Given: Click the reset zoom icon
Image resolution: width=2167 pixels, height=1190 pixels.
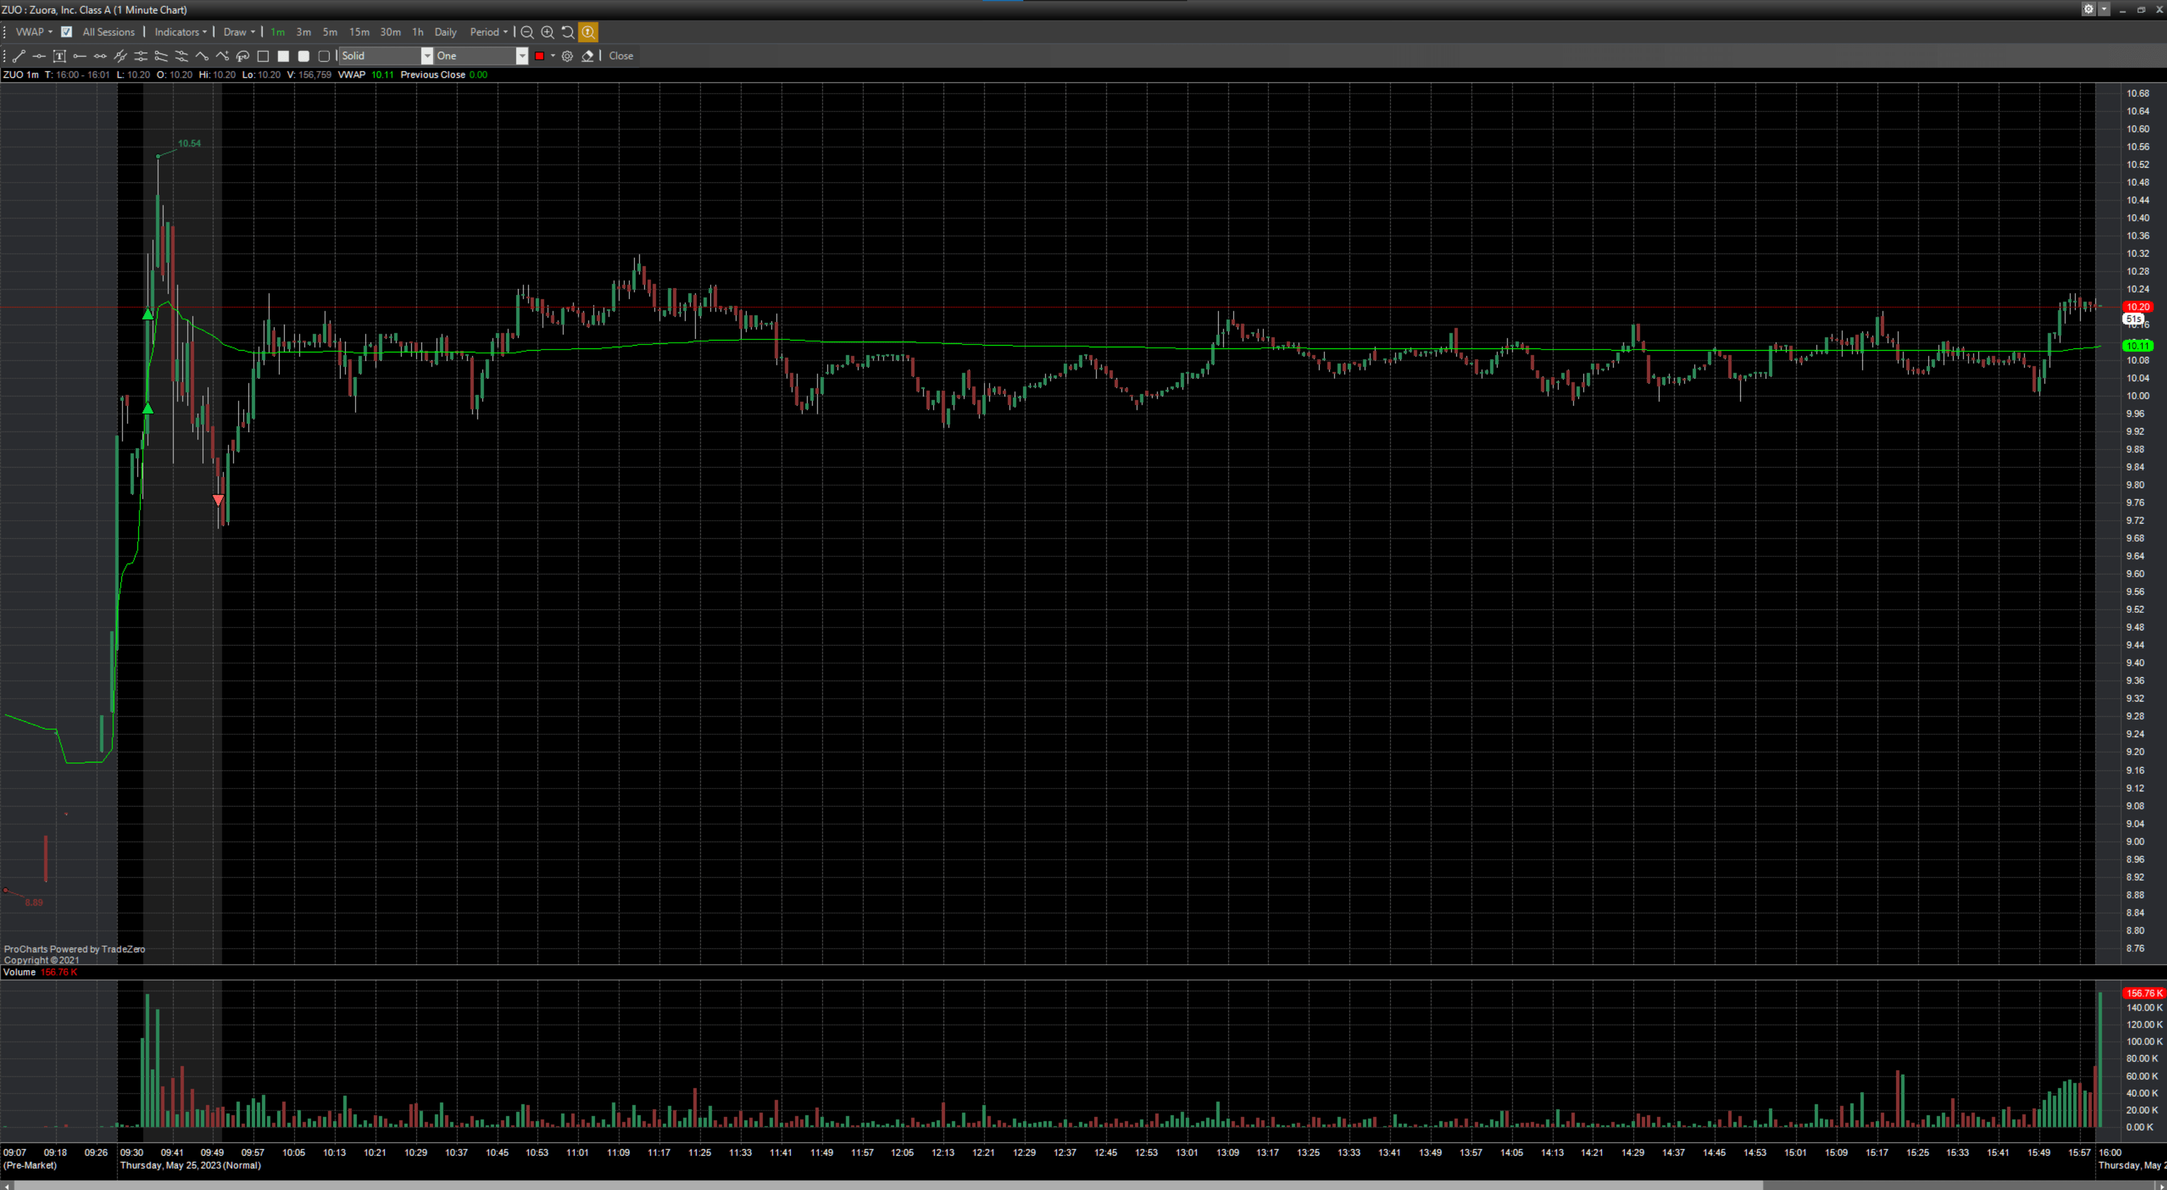Looking at the screenshot, I should [x=568, y=32].
